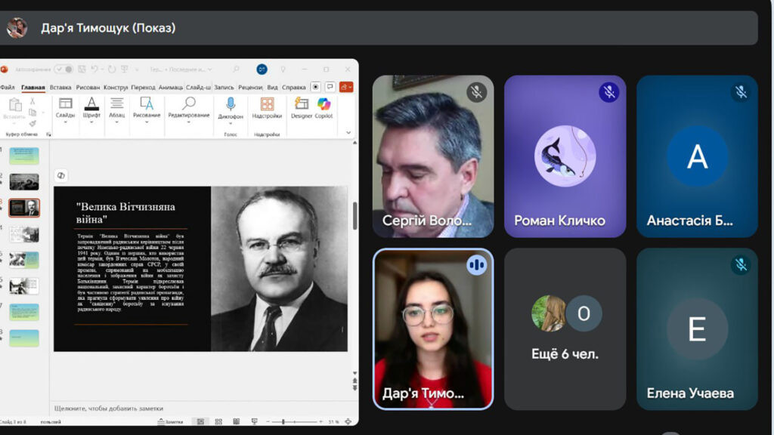Click the notes field 'Щелкните, чтобы добавить заметки'
Screen dimensions: 774x435
coord(109,409)
